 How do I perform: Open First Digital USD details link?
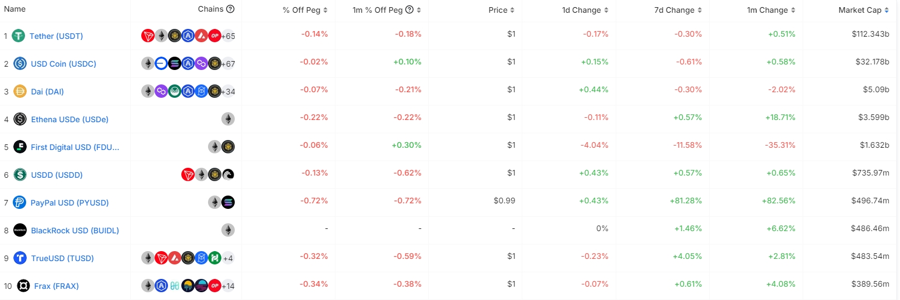coord(75,147)
